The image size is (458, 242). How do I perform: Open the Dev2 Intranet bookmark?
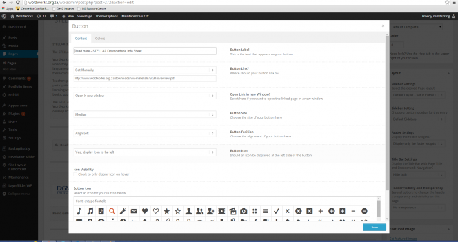(x=63, y=9)
